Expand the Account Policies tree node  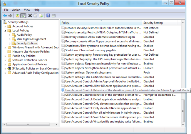point(5,27)
